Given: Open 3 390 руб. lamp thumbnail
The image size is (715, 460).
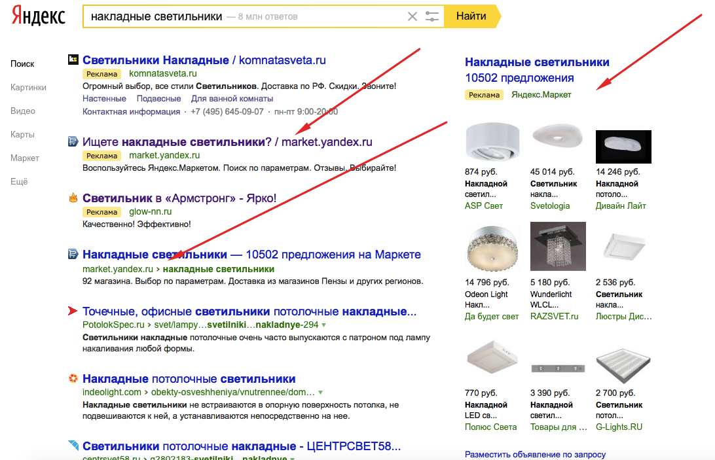Looking at the screenshot, I should click(x=558, y=368).
